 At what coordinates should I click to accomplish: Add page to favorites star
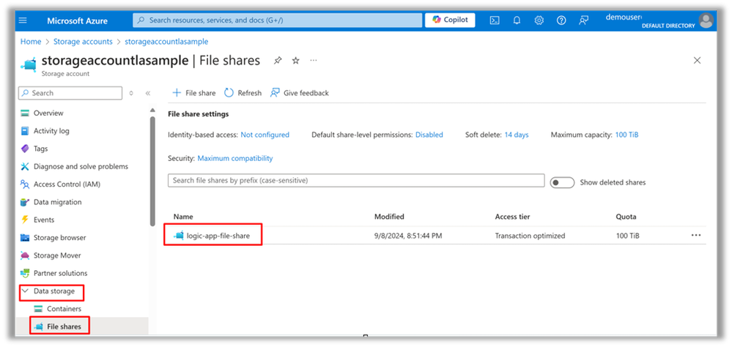295,61
